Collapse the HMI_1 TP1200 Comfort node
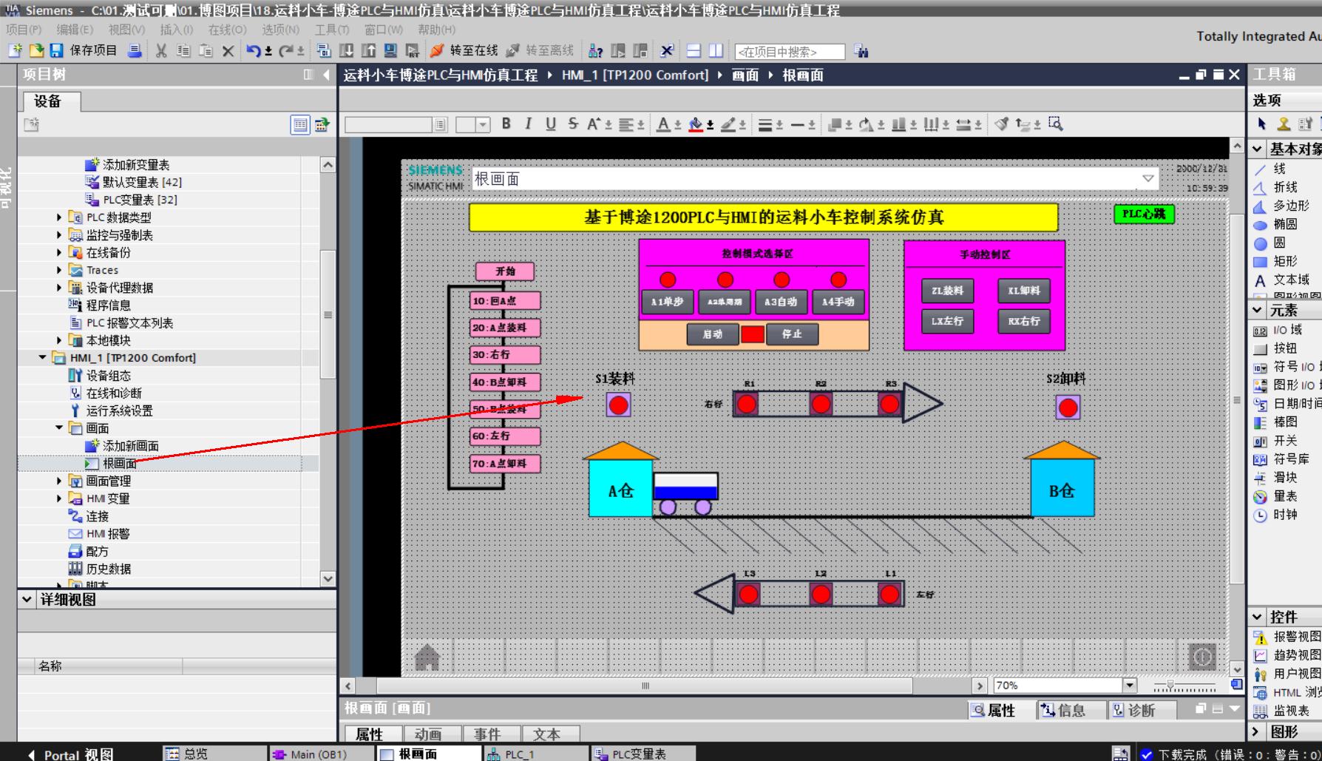Viewport: 1322px width, 761px height. [43, 358]
